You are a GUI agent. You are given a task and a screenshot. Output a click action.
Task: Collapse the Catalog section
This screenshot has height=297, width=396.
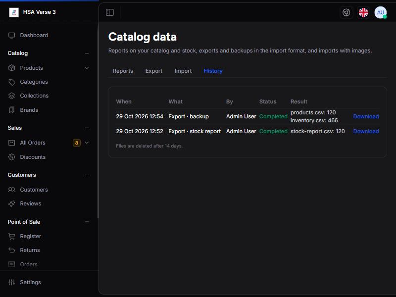(87, 53)
